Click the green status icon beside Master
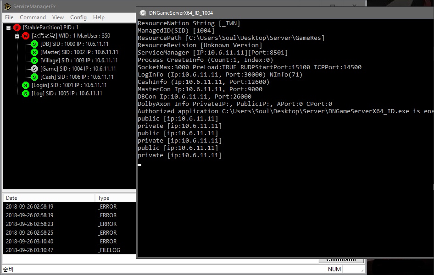 (34, 52)
